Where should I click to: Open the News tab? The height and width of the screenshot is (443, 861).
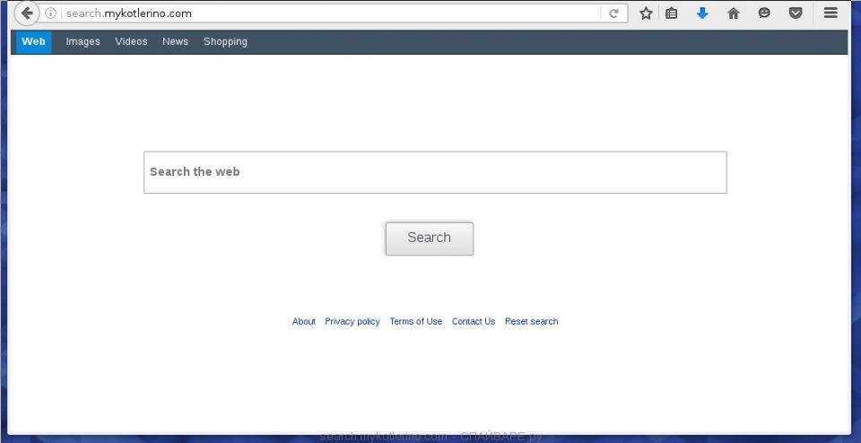click(x=175, y=42)
